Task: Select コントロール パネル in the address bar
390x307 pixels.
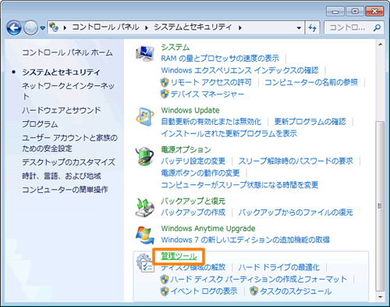Action: coord(105,27)
